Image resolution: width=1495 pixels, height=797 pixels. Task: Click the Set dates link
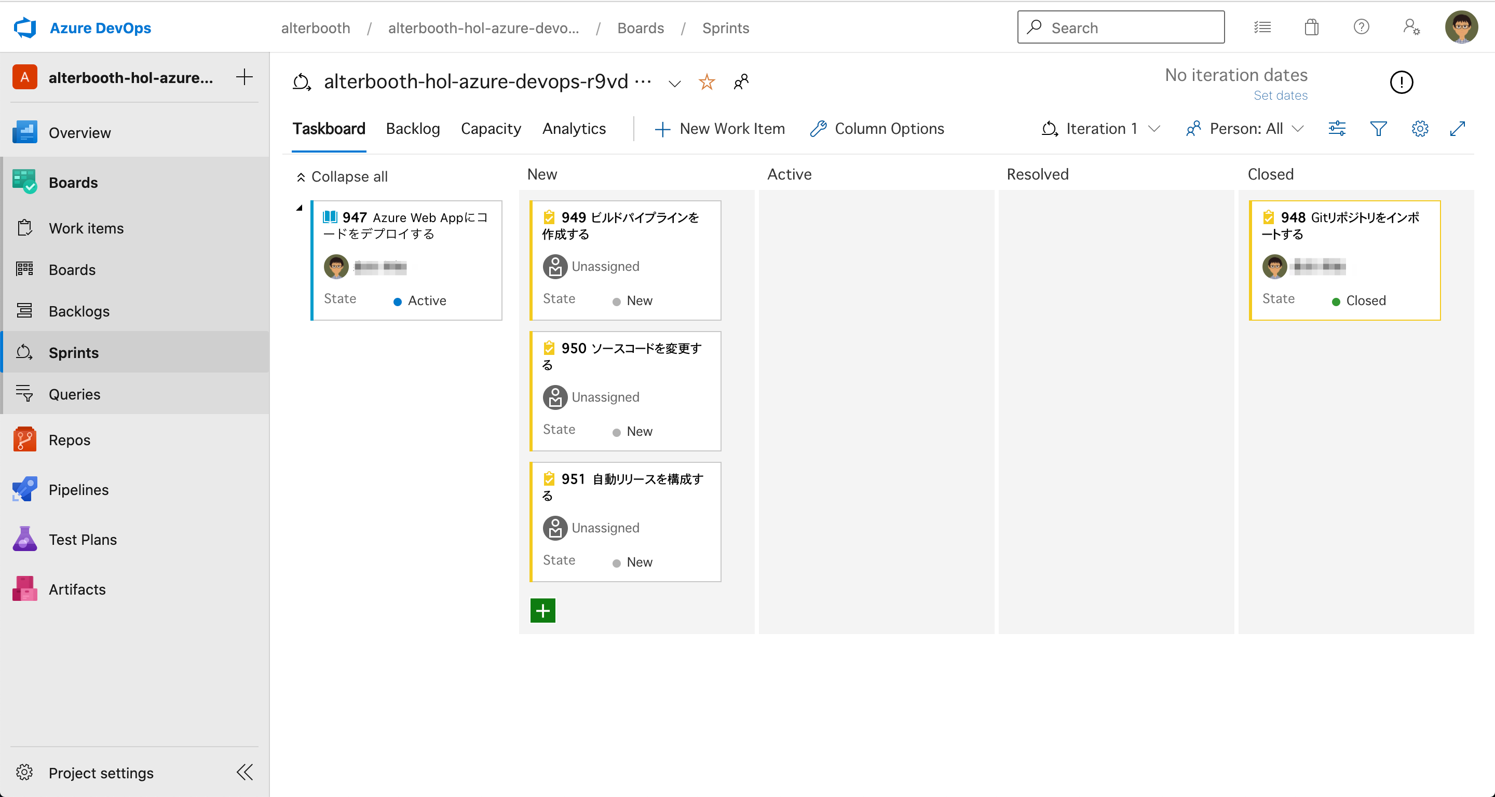point(1280,95)
